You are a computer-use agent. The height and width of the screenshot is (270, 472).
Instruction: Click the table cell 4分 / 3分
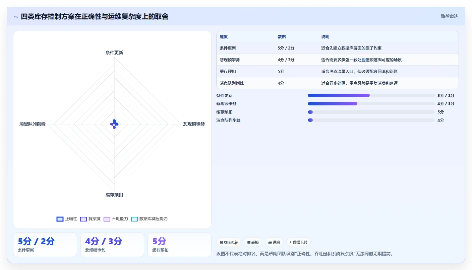tap(286, 60)
